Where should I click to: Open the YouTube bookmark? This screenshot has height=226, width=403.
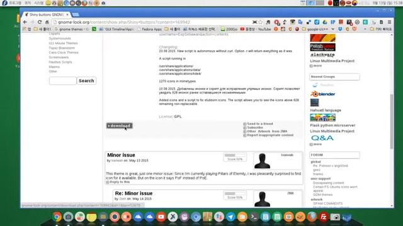pyautogui.click(x=256, y=30)
